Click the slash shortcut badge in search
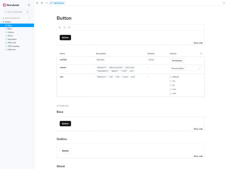The height and width of the screenshot is (169, 227). [27, 12]
